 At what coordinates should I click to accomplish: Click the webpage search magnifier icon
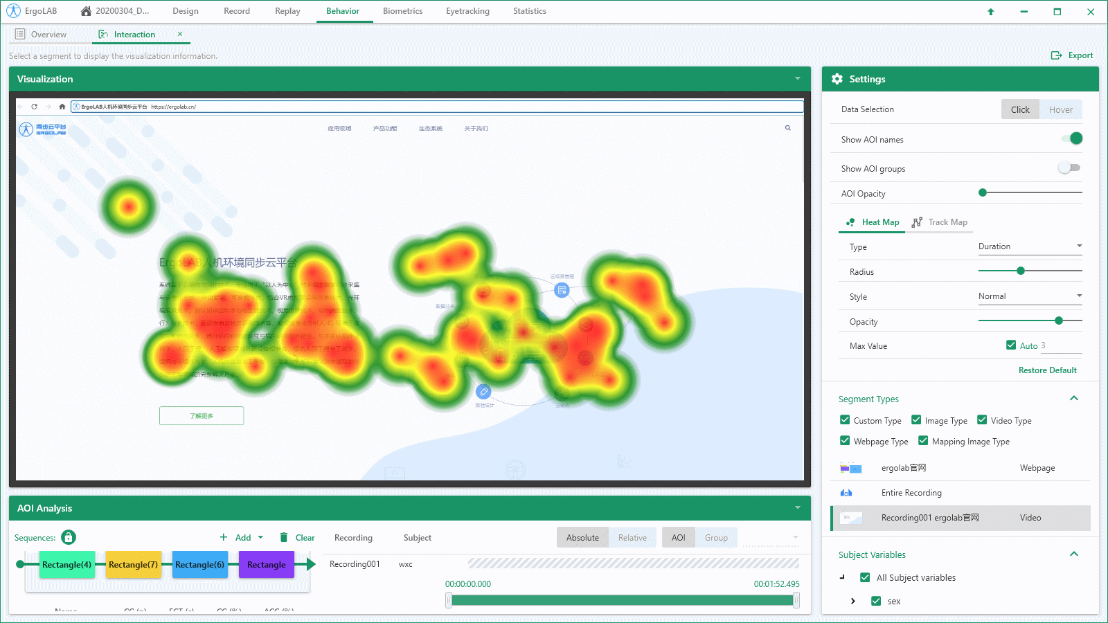(788, 128)
